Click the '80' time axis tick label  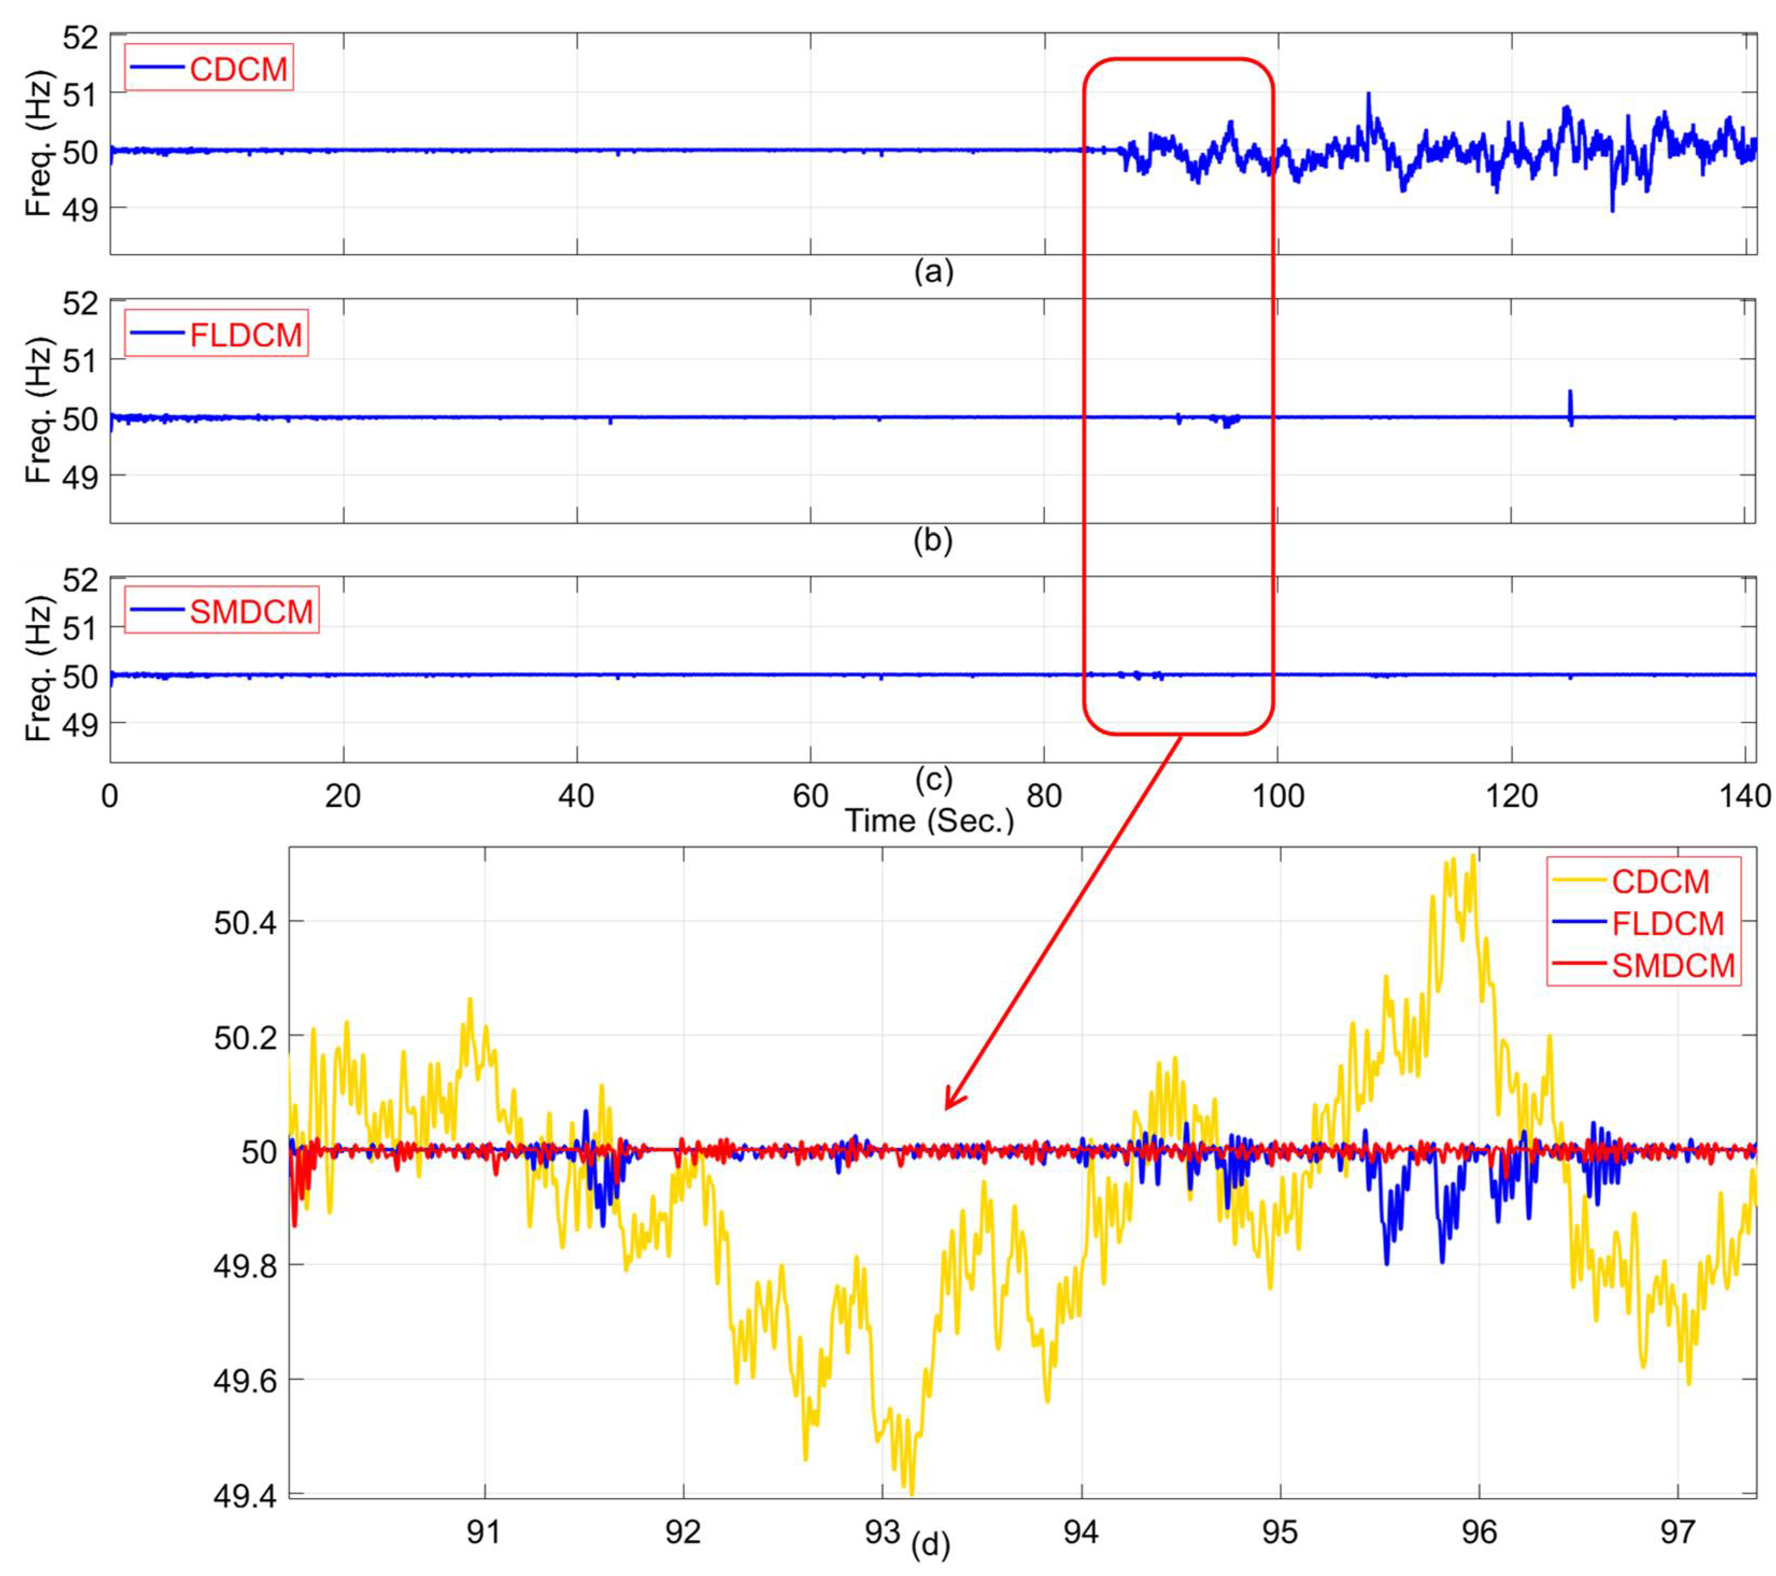coord(1044,796)
